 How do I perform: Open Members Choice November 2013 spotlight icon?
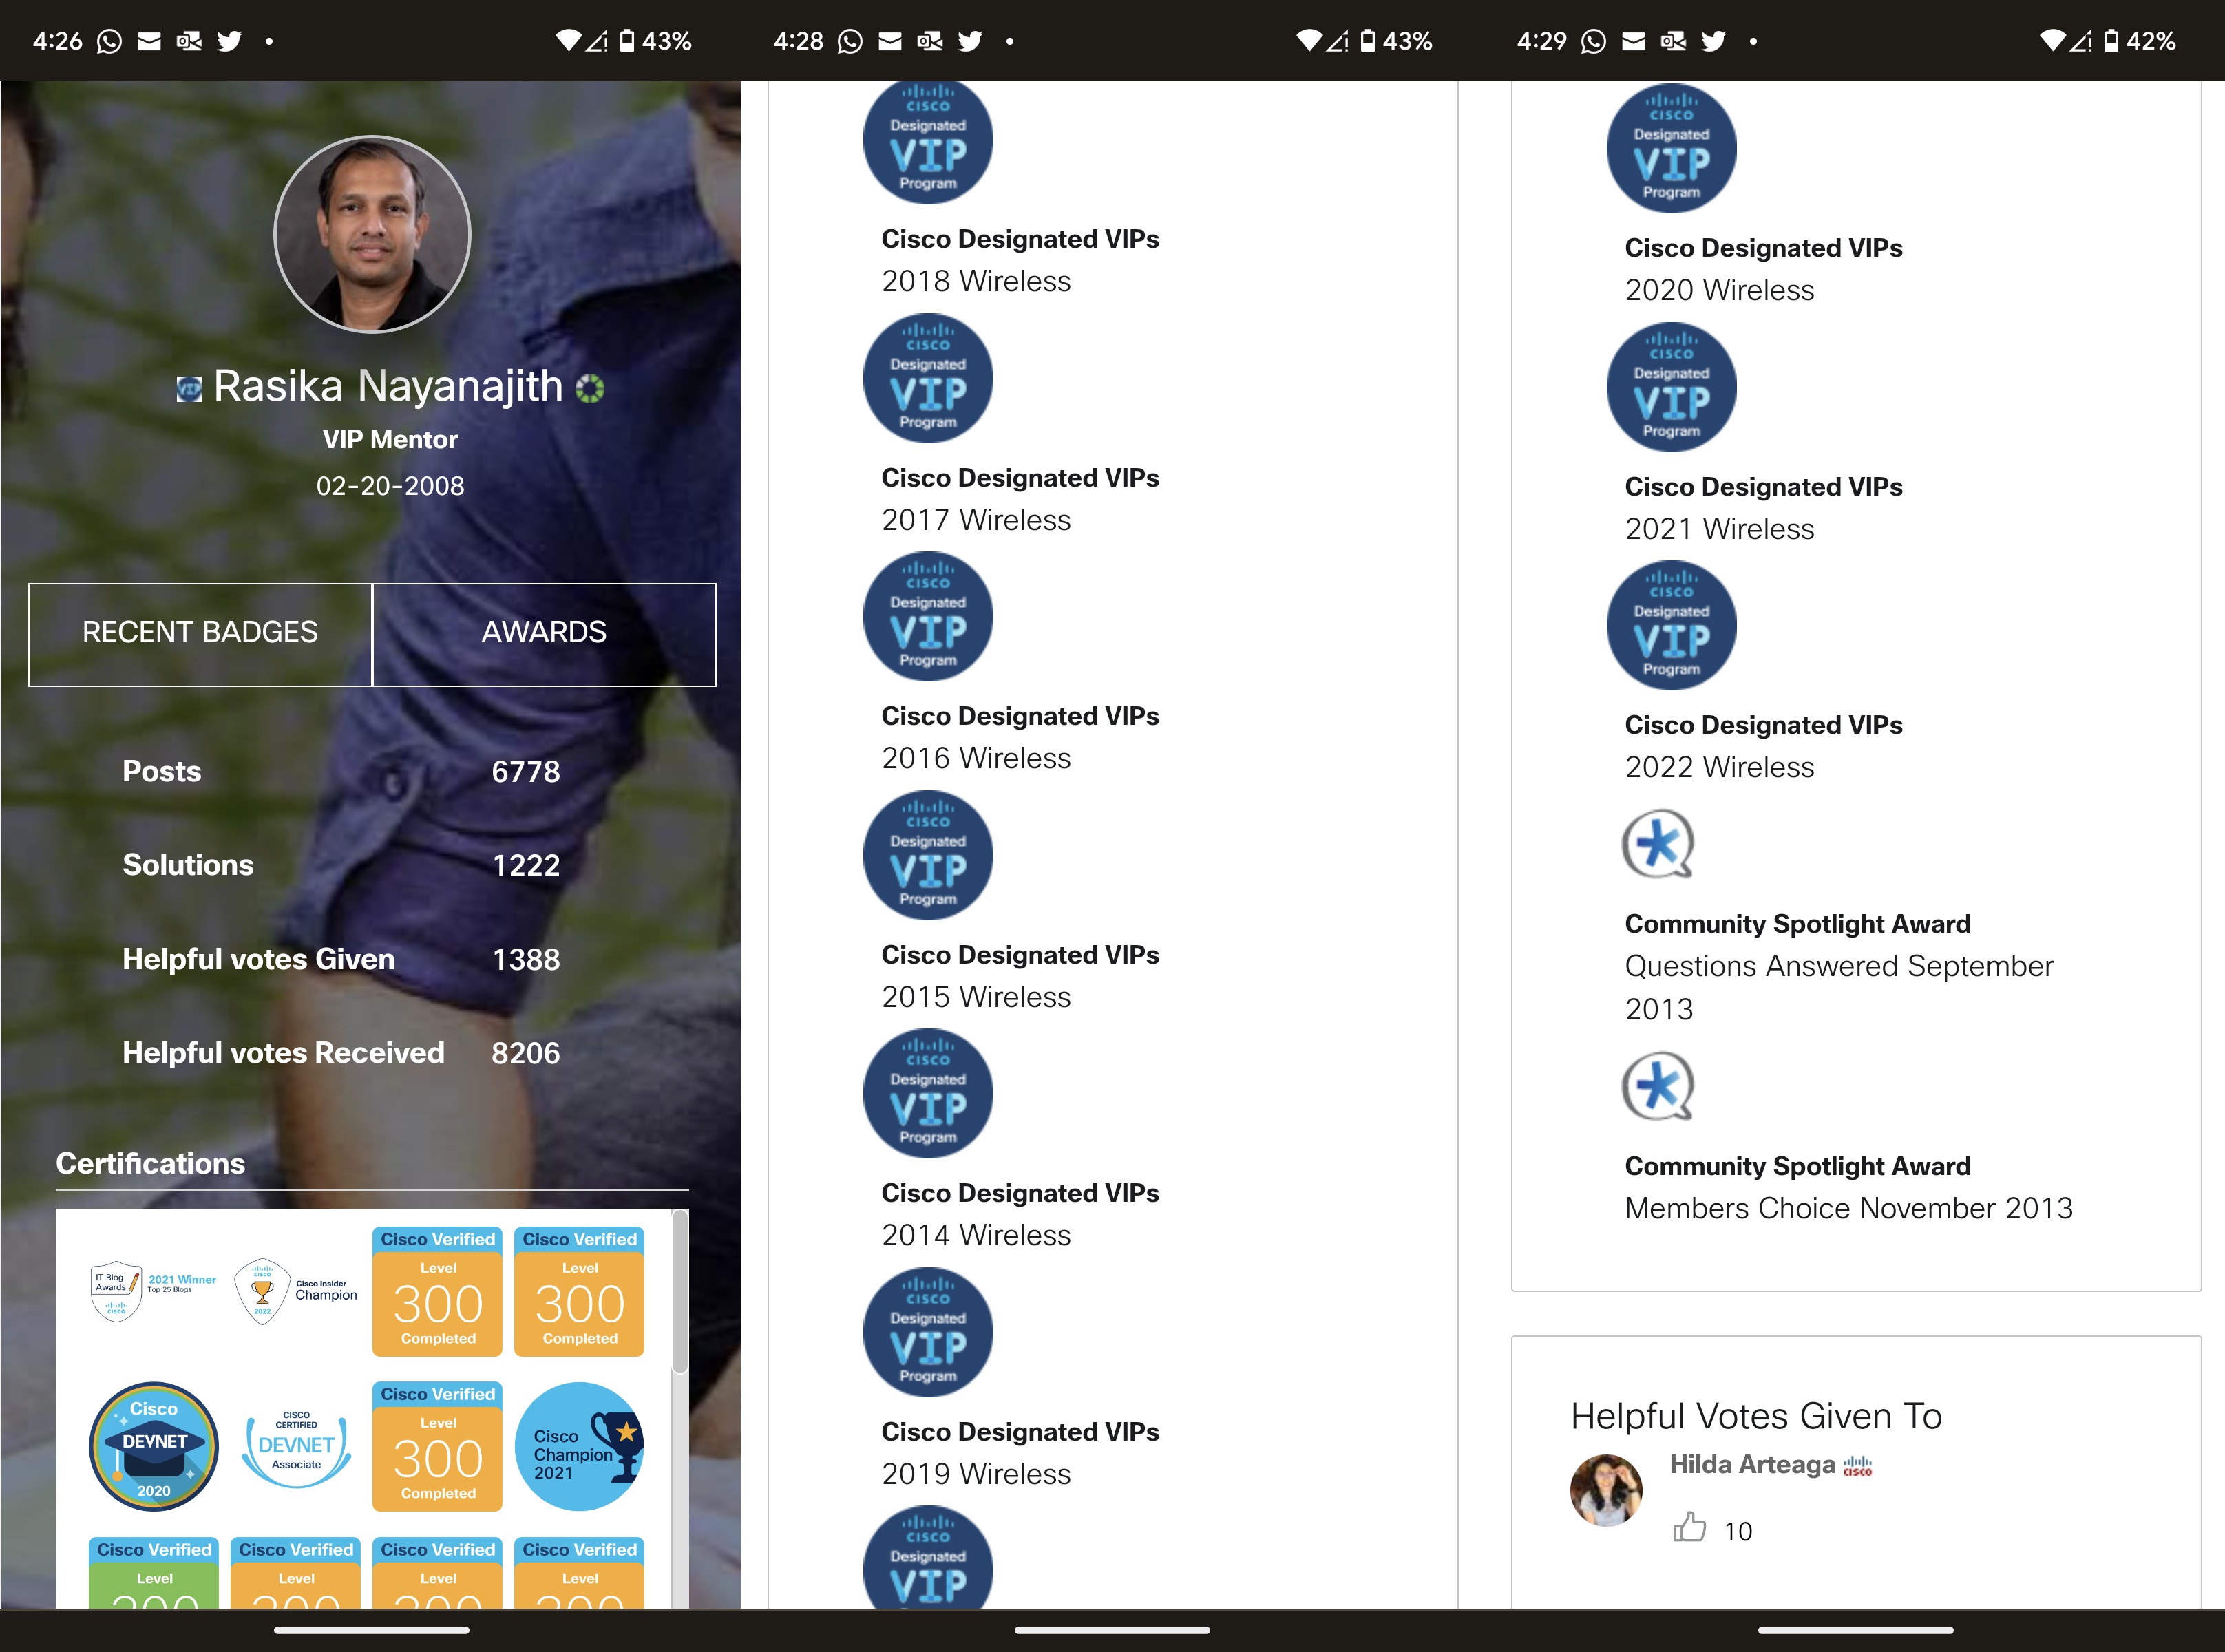click(x=1658, y=1086)
